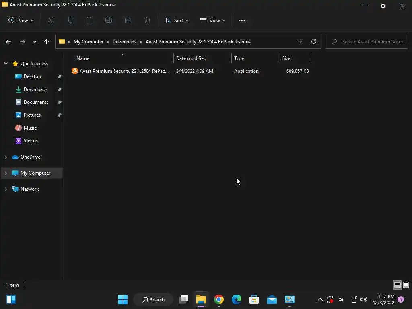Click the Cut scissors icon
This screenshot has width=412, height=309.
pyautogui.click(x=51, y=20)
